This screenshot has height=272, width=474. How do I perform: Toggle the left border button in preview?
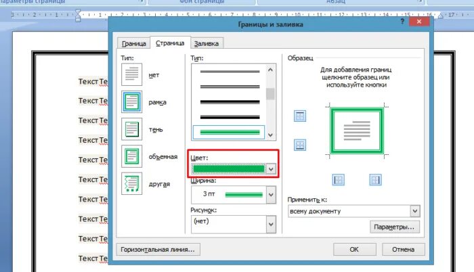(x=339, y=180)
